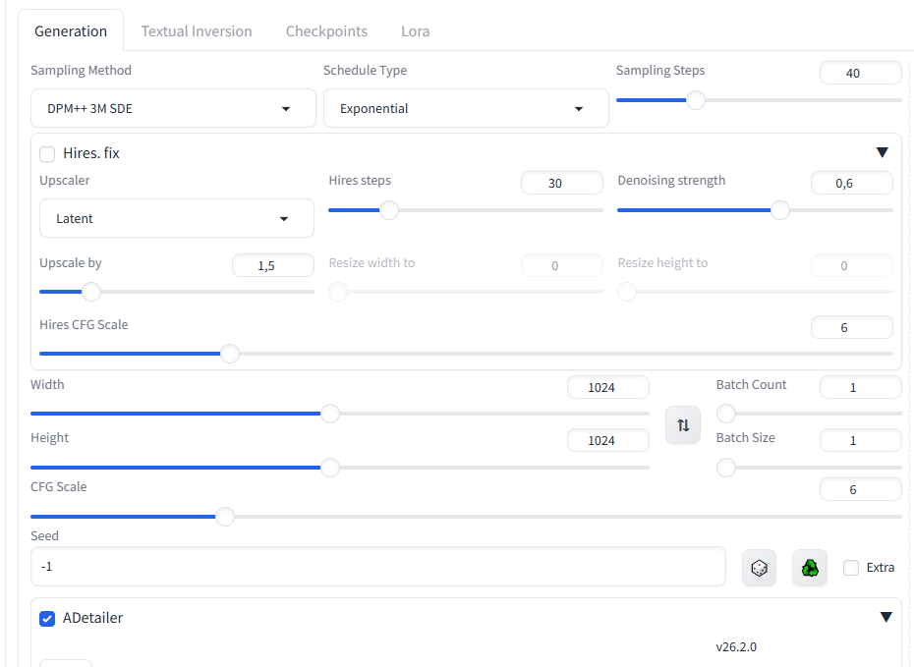Viewport: 914px width, 667px height.
Task: Toggle the Extra seed checkbox
Action: 851,568
